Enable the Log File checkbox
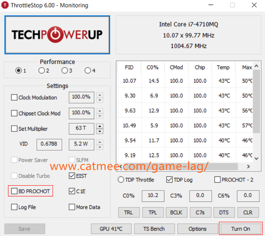This screenshot has height=236, width=265. point(14,207)
